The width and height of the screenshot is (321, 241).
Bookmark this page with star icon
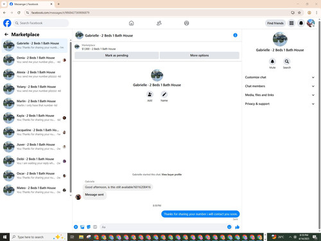pos(299,13)
